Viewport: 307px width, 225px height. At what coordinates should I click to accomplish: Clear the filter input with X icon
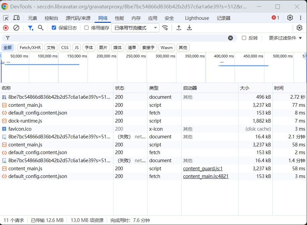tap(231, 38)
